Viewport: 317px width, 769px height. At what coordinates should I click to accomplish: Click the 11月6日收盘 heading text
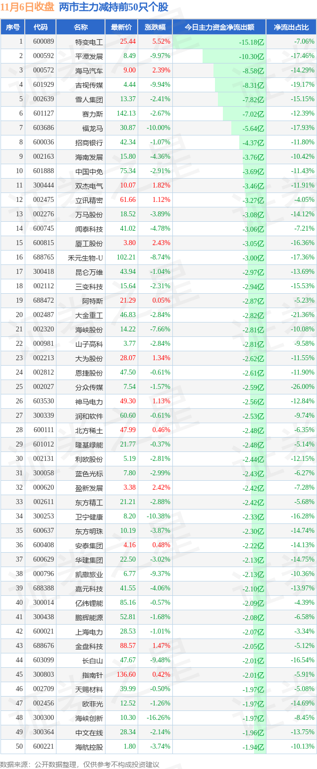[27, 7]
